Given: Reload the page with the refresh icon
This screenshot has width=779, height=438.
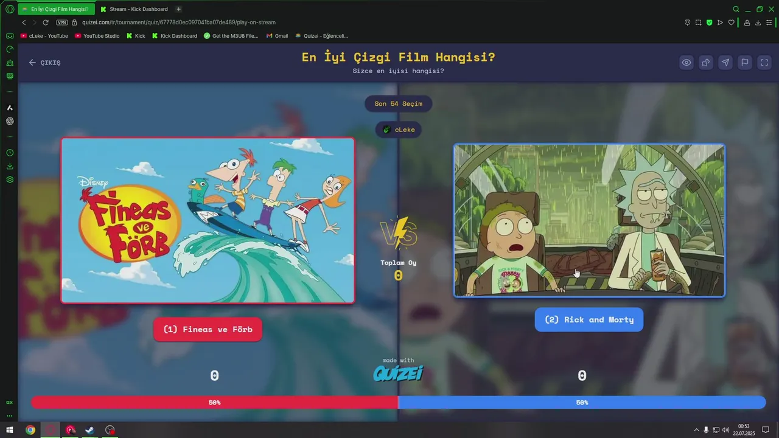Looking at the screenshot, I should pyautogui.click(x=46, y=23).
